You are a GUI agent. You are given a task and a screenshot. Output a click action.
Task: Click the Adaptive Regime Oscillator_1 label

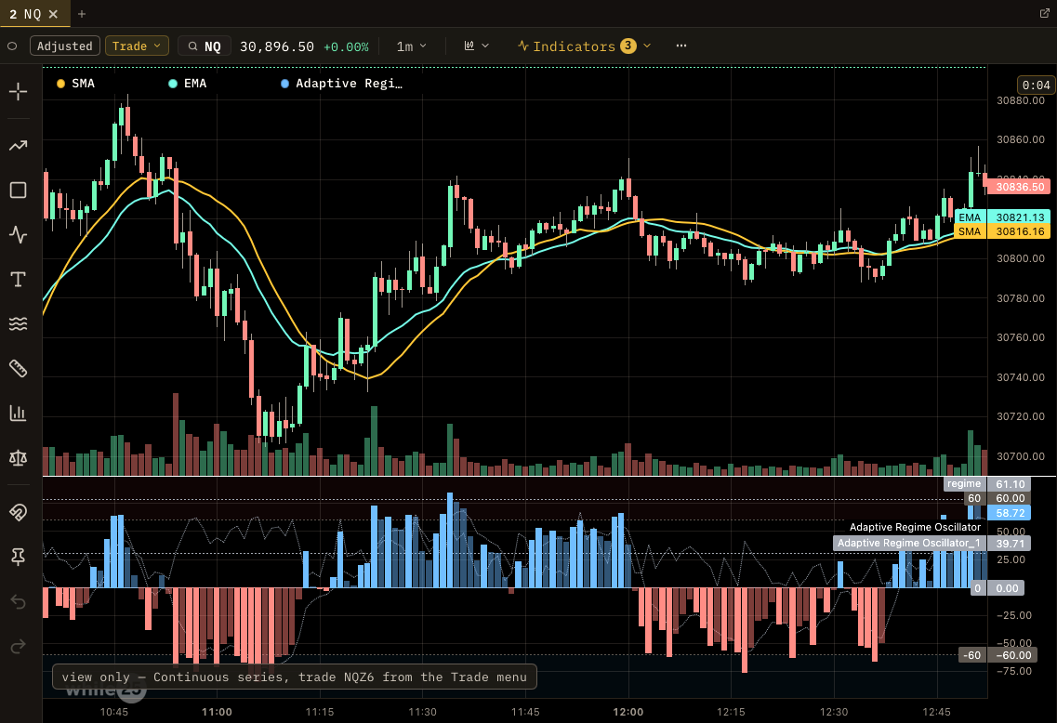pyautogui.click(x=908, y=543)
